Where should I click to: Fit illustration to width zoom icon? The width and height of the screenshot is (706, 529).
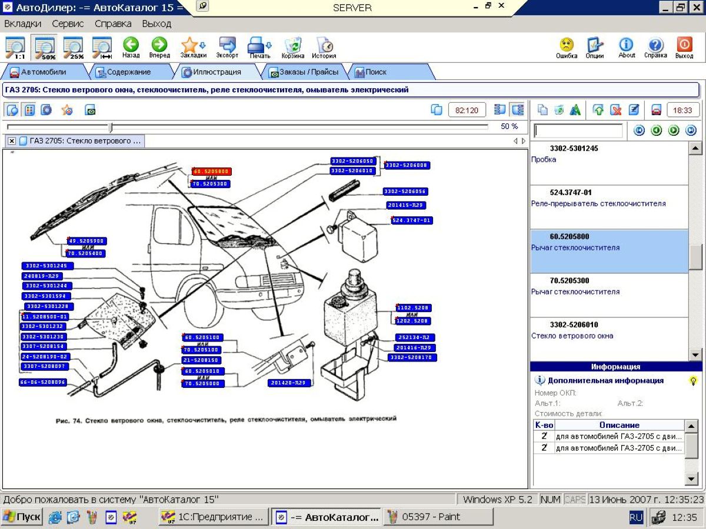pyautogui.click(x=102, y=46)
